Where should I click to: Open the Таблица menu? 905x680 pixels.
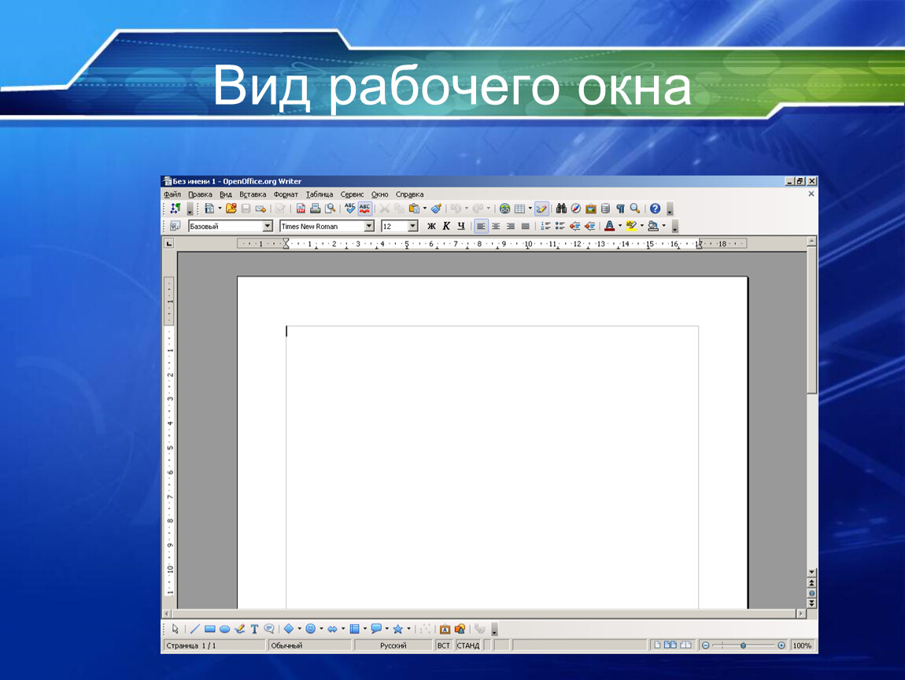point(320,194)
